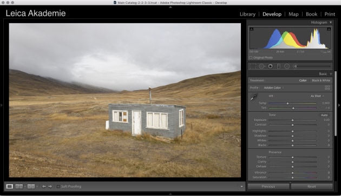Collapse the top module picker panel
This screenshot has width=341, height=196.
click(x=170, y=7)
